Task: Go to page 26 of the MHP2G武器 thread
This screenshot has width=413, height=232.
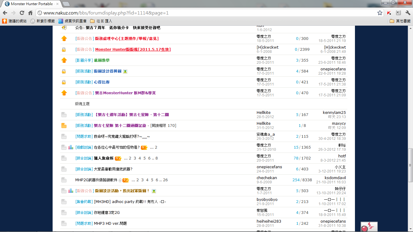Action: [165, 180]
